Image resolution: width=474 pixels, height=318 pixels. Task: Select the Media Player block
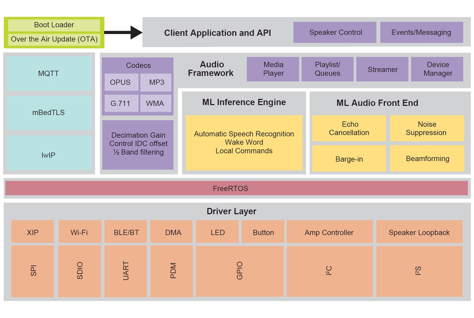(x=273, y=69)
